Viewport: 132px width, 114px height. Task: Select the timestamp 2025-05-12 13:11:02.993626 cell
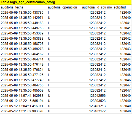(x=23, y=111)
